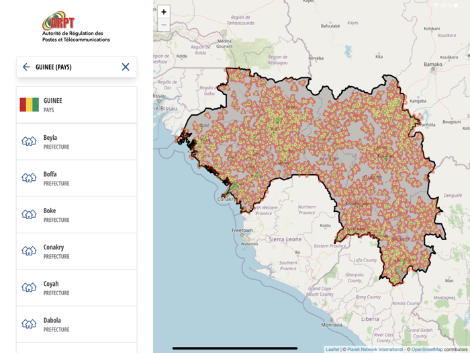
Task: Open the OpenStreetMap attribution link
Action: [x=426, y=350]
